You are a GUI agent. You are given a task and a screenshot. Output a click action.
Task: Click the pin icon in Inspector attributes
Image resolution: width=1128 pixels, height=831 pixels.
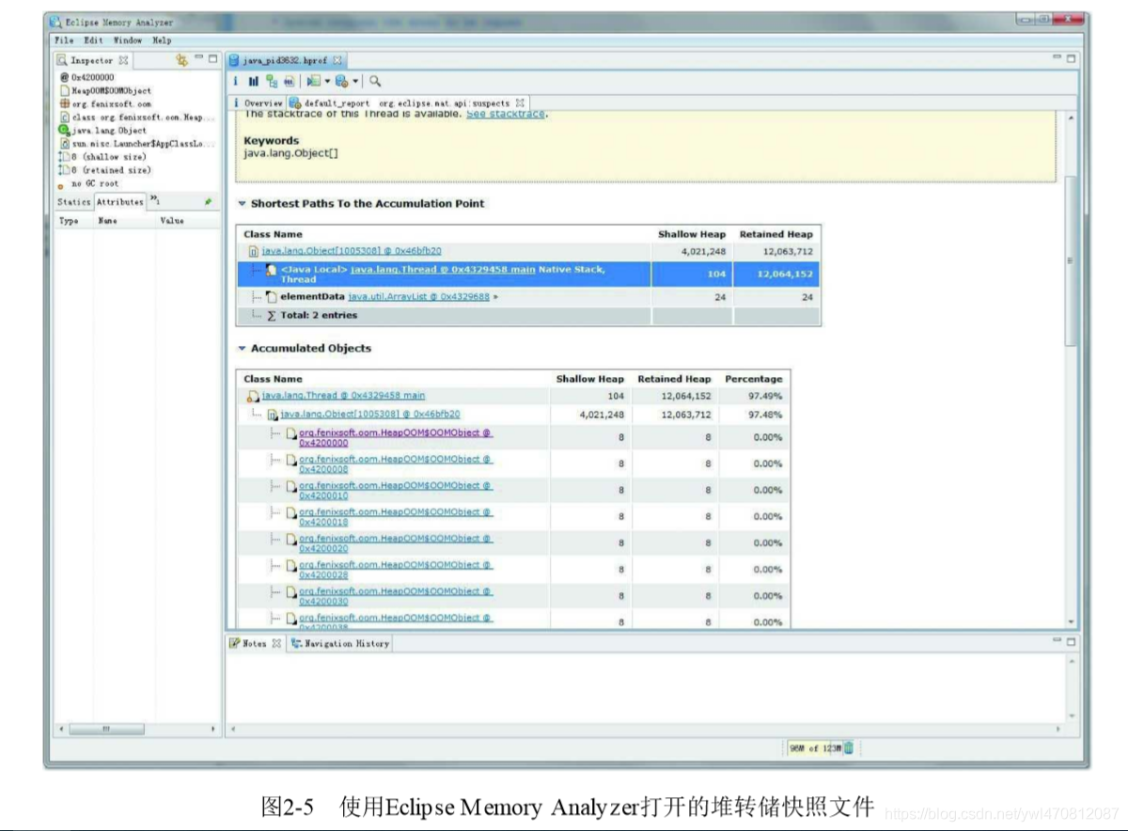(208, 201)
